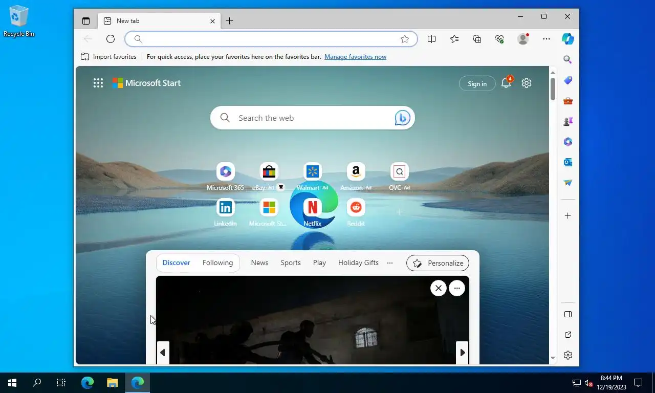This screenshot has height=393, width=655.
Task: Open Split screen icon in toolbar
Action: click(x=431, y=39)
